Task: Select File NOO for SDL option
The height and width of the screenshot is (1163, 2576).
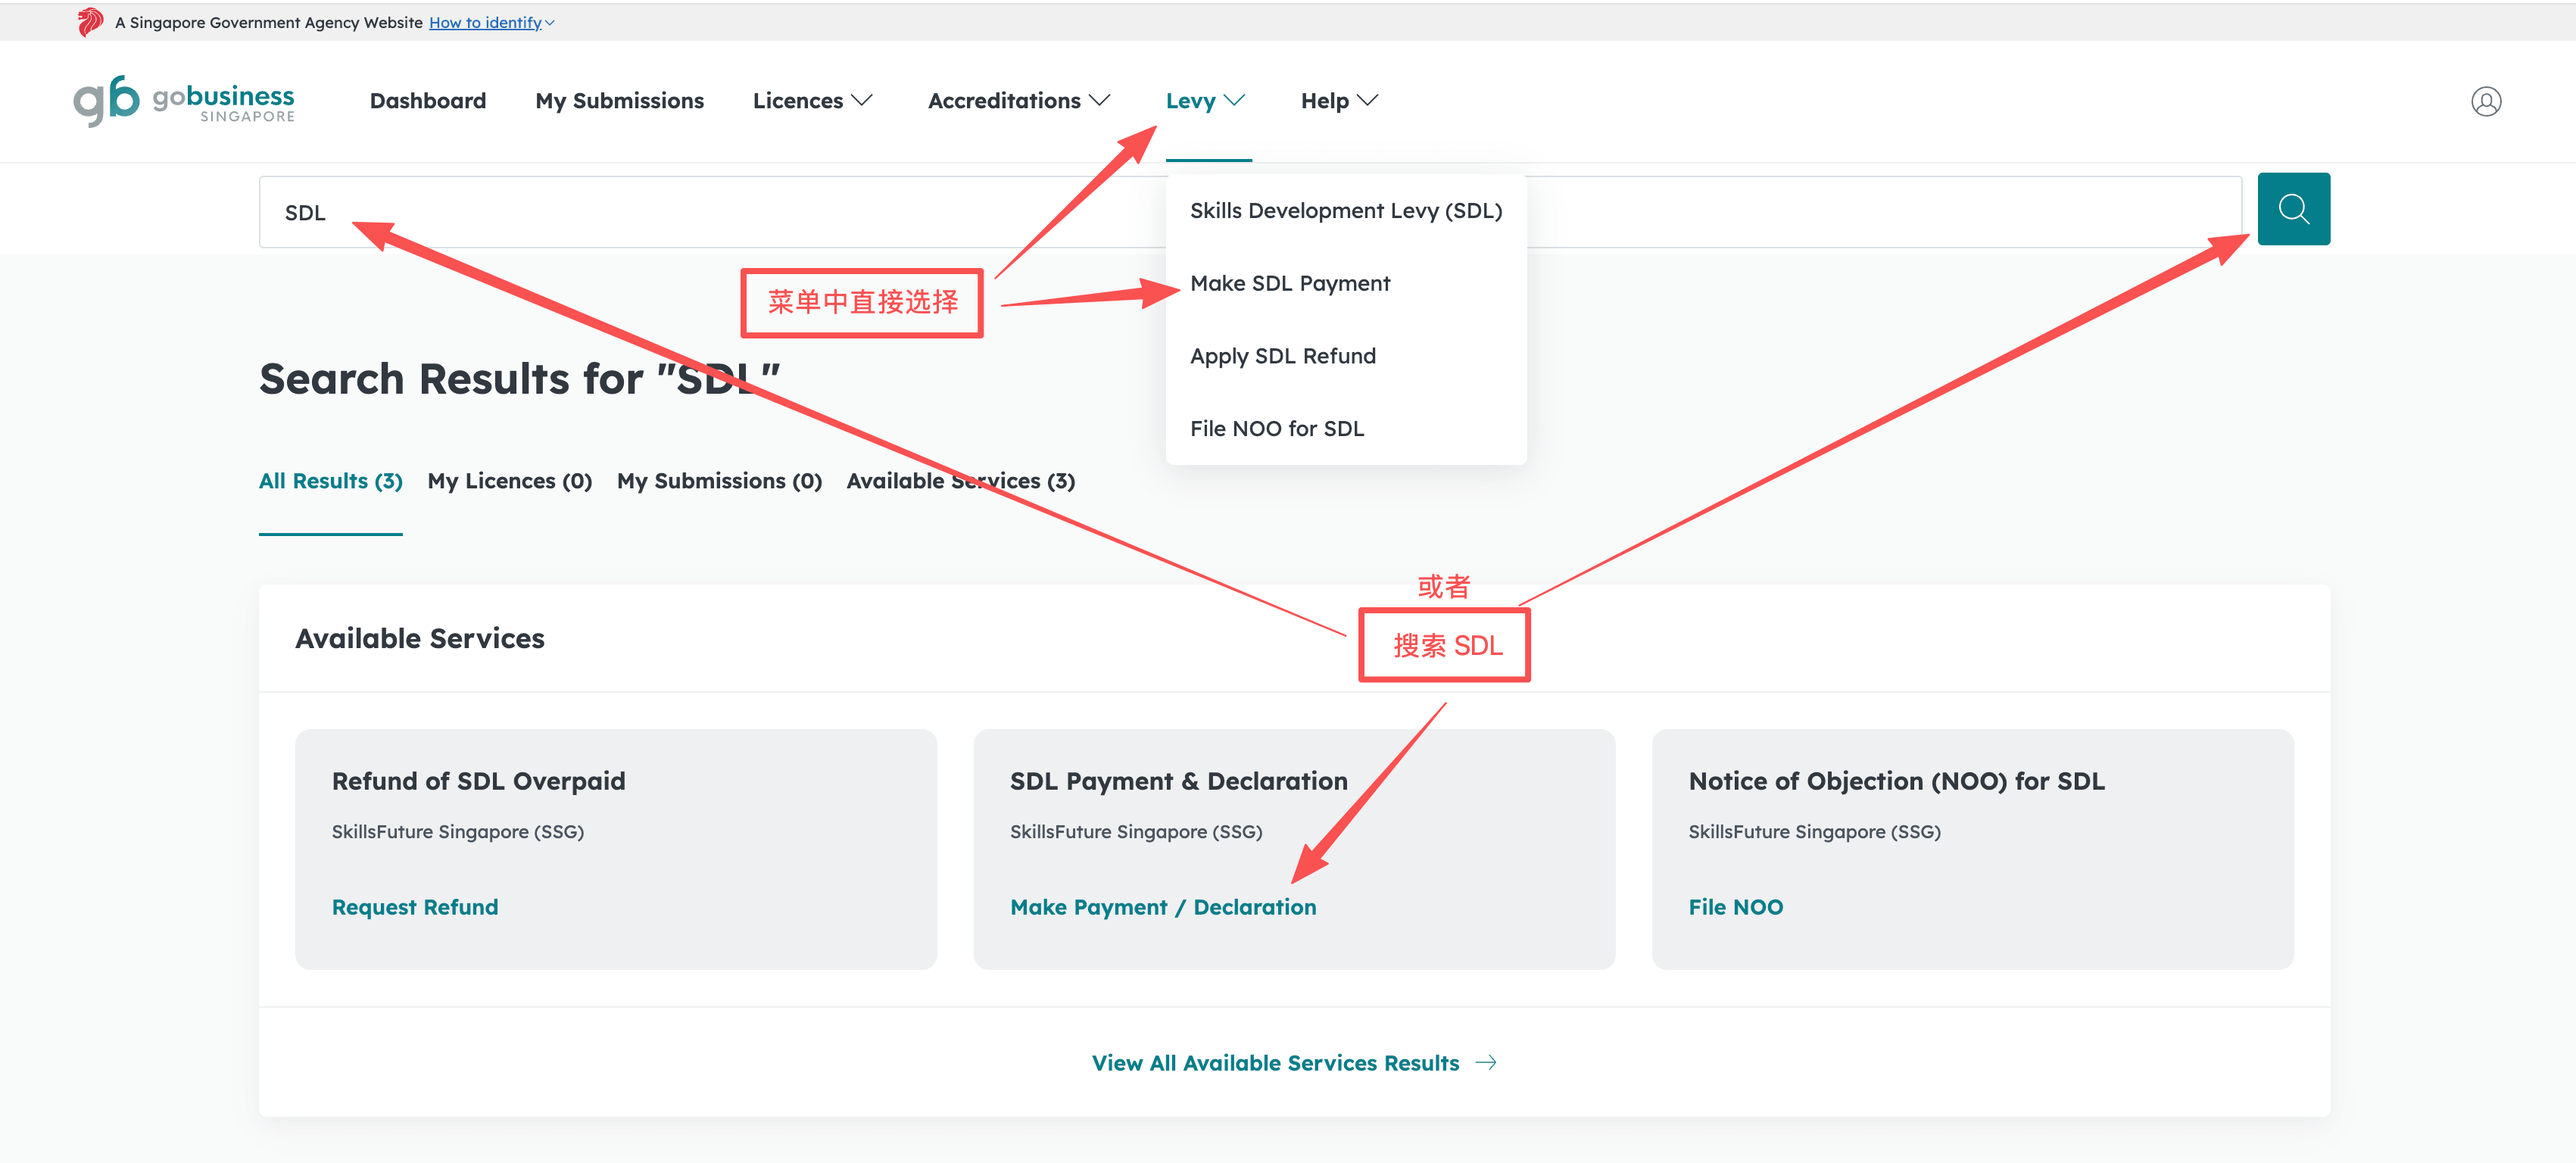Action: click(1276, 429)
